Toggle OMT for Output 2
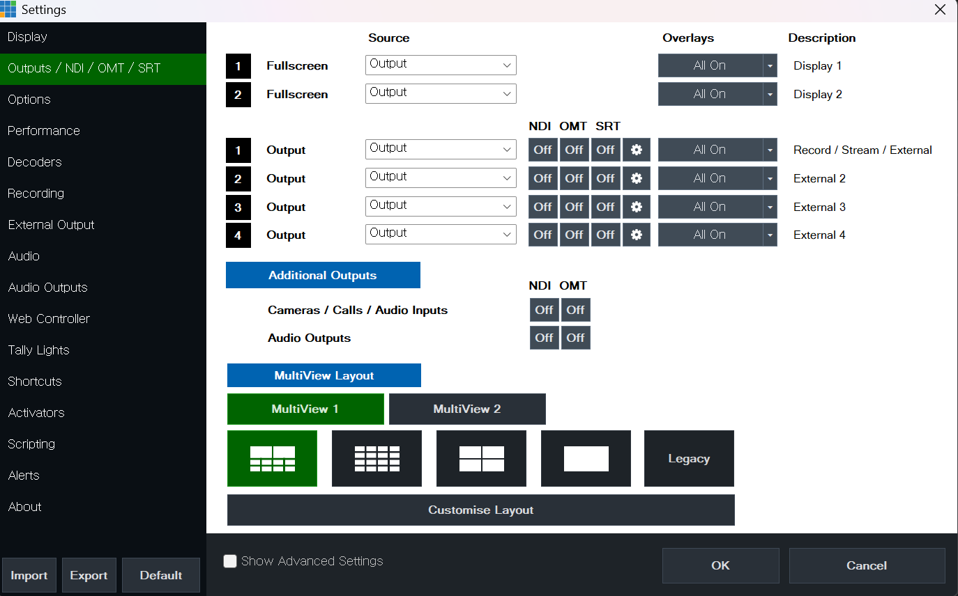958x596 pixels. tap(574, 178)
